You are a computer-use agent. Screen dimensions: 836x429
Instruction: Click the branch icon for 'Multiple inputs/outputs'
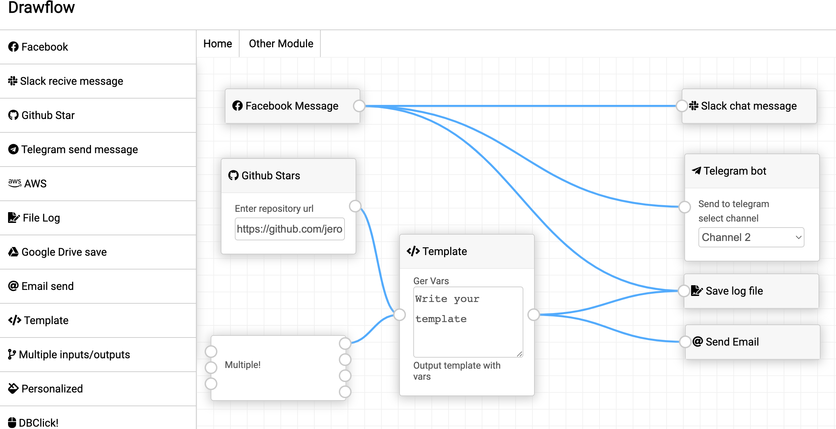pos(12,354)
